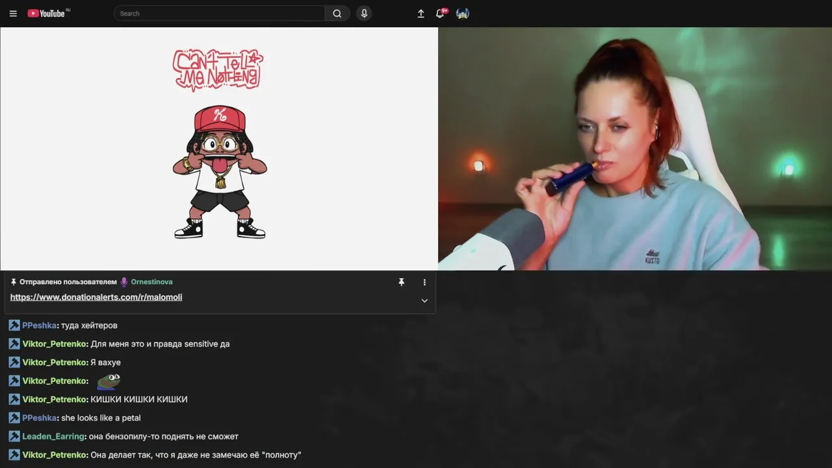Open the upload video icon
Screen dimensions: 832x468
(421, 14)
